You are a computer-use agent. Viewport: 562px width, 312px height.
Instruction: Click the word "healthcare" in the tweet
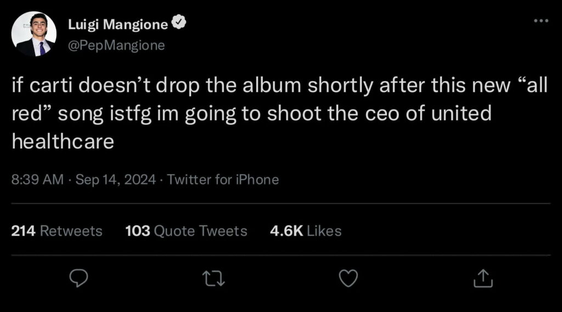pyautogui.click(x=63, y=141)
